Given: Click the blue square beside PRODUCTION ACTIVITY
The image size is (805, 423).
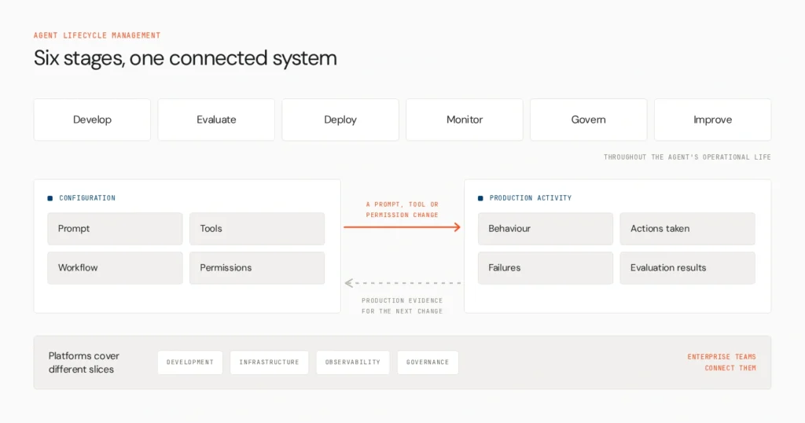Looking at the screenshot, I should pos(480,198).
